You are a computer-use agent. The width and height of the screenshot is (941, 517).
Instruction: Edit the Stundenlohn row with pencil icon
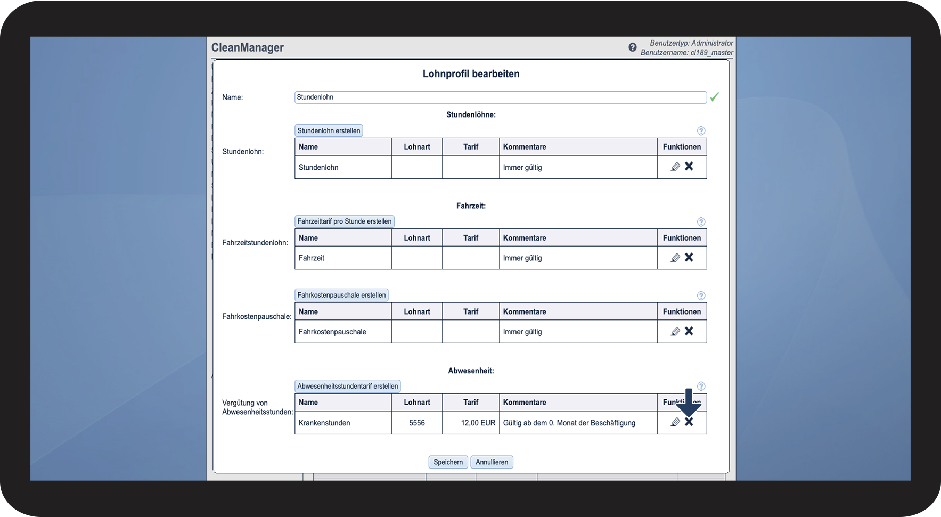click(675, 167)
